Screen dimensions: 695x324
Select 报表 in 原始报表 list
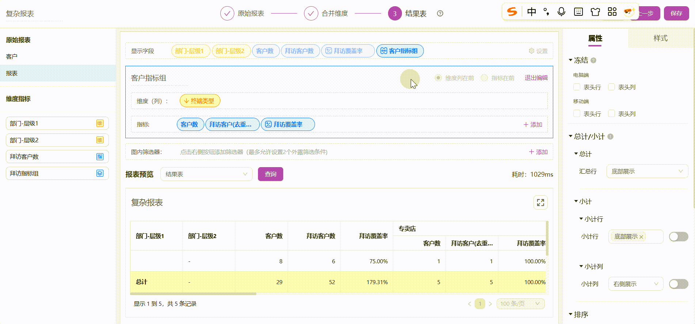point(58,73)
